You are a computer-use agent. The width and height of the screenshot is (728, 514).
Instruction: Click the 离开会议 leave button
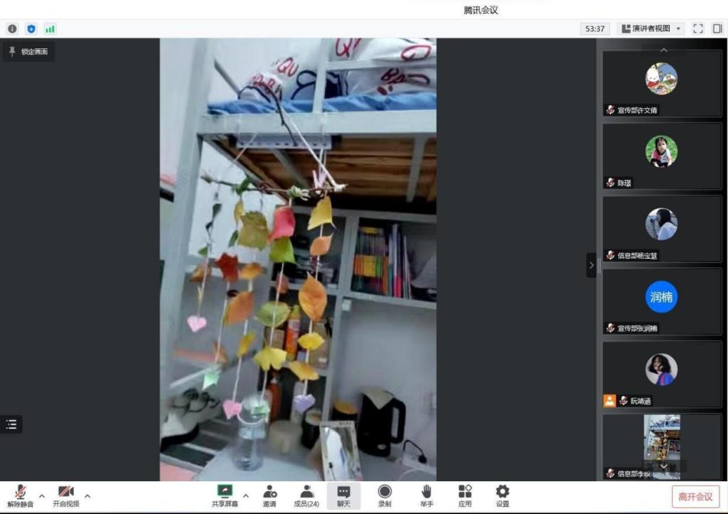point(695,497)
